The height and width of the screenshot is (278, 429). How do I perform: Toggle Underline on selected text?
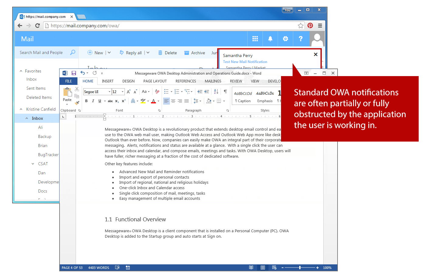[x=99, y=101]
